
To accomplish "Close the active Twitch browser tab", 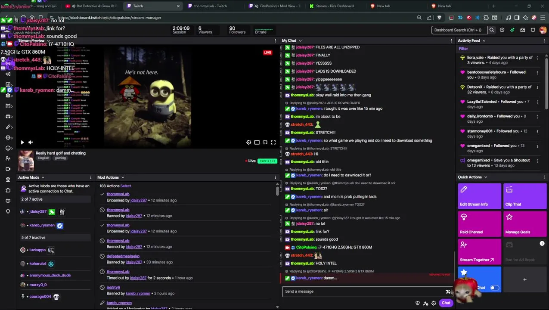I will coord(178,6).
